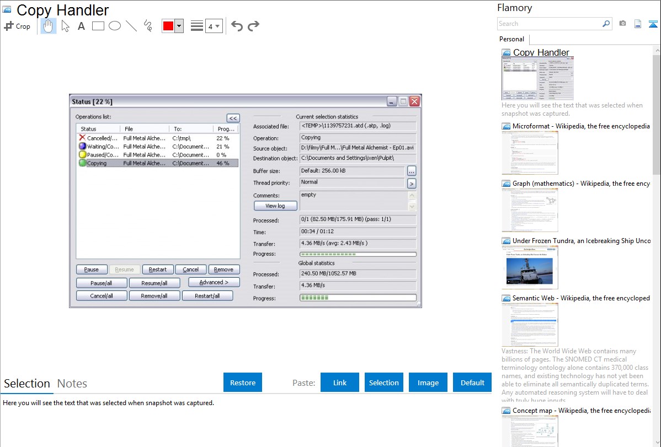Viewport: 661px width, 447px height.
Task: Click into the Flamory search field
Action: 549,24
